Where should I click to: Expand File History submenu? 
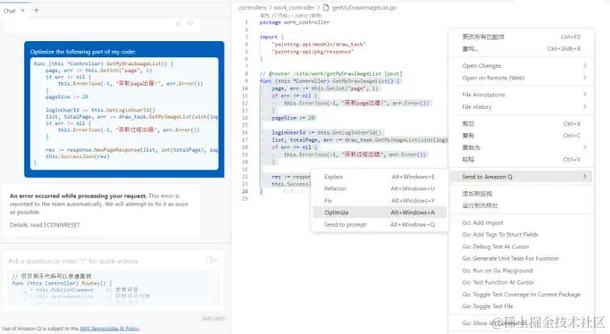click(521, 106)
